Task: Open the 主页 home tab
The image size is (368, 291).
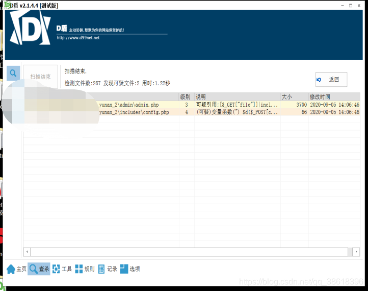Action: (16, 269)
